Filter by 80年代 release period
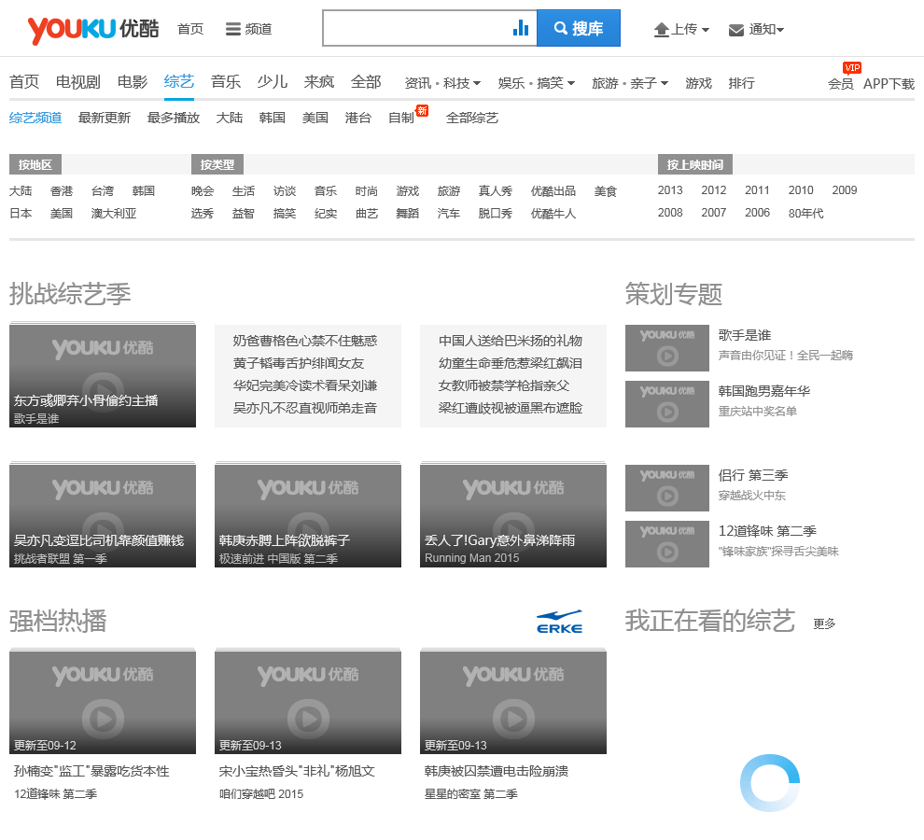 tap(805, 213)
